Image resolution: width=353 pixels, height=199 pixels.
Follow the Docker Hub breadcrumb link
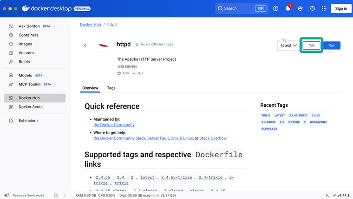point(91,25)
